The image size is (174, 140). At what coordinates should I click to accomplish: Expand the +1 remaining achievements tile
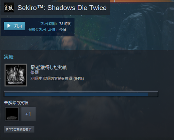pyautogui.click(x=29, y=114)
